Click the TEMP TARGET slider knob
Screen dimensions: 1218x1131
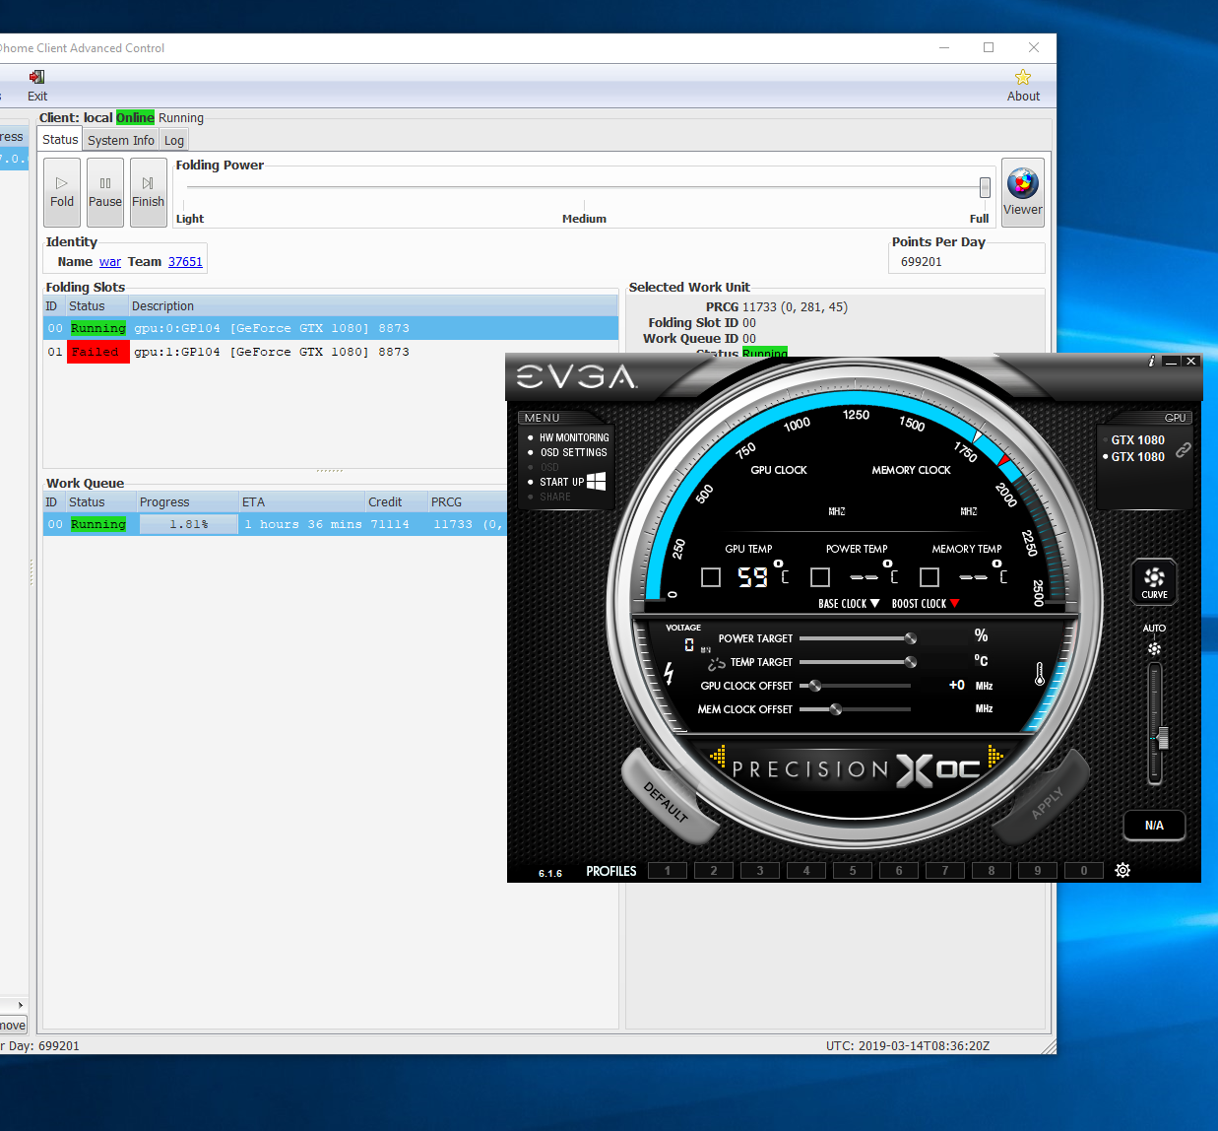[911, 662]
